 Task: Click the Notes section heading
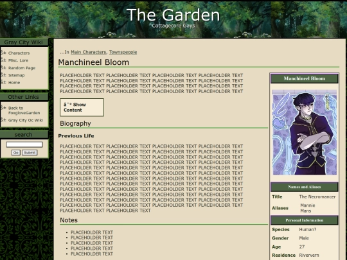click(x=69, y=220)
